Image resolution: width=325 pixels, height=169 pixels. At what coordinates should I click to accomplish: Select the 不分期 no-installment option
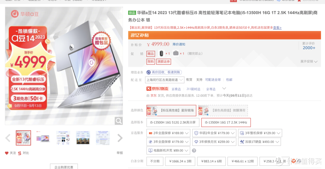tap(155, 161)
